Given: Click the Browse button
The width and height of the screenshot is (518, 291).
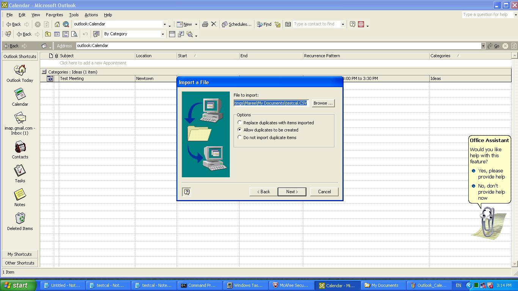Looking at the screenshot, I should click(x=323, y=103).
